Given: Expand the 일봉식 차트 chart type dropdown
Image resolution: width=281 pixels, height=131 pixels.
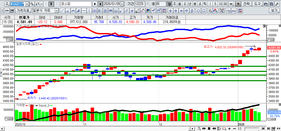Looking at the screenshot, I should pyautogui.click(x=56, y=11).
